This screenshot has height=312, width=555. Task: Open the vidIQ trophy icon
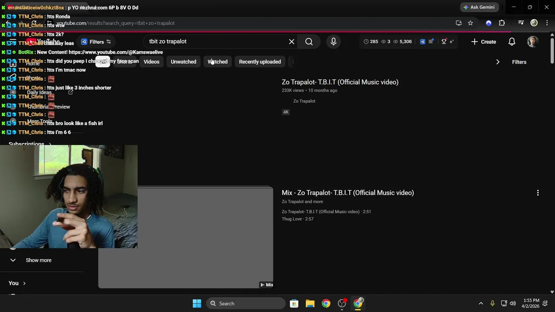pyautogui.click(x=444, y=42)
